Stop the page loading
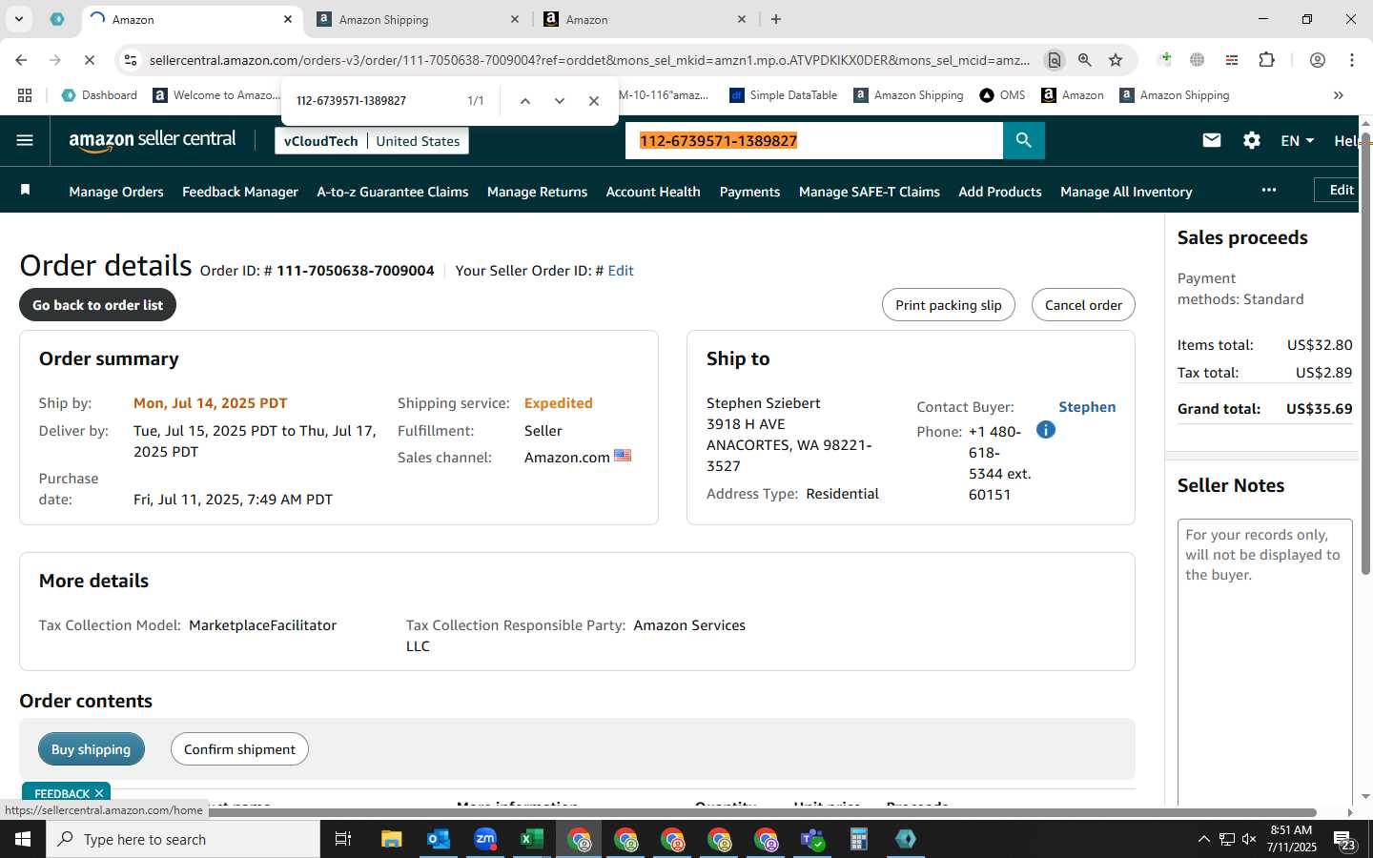Image resolution: width=1373 pixels, height=858 pixels. pos(89,60)
